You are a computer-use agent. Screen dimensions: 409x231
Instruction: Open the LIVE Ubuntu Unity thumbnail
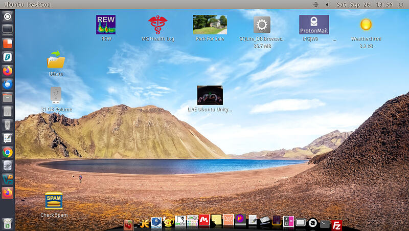point(210,95)
